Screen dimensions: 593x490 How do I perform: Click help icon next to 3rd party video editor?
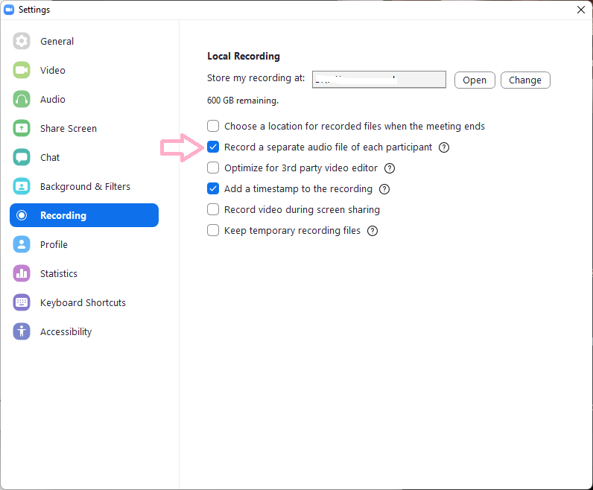click(390, 168)
